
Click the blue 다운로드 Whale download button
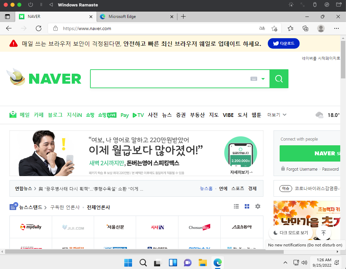pos(284,43)
